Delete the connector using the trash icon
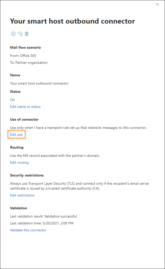 (26, 34)
